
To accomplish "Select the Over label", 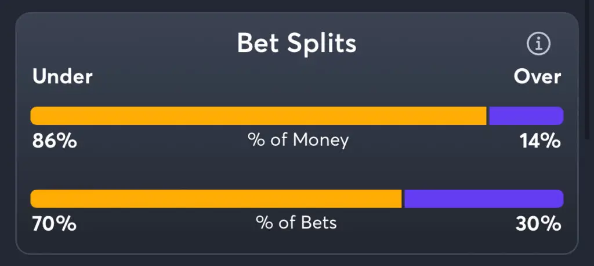I will (x=537, y=76).
